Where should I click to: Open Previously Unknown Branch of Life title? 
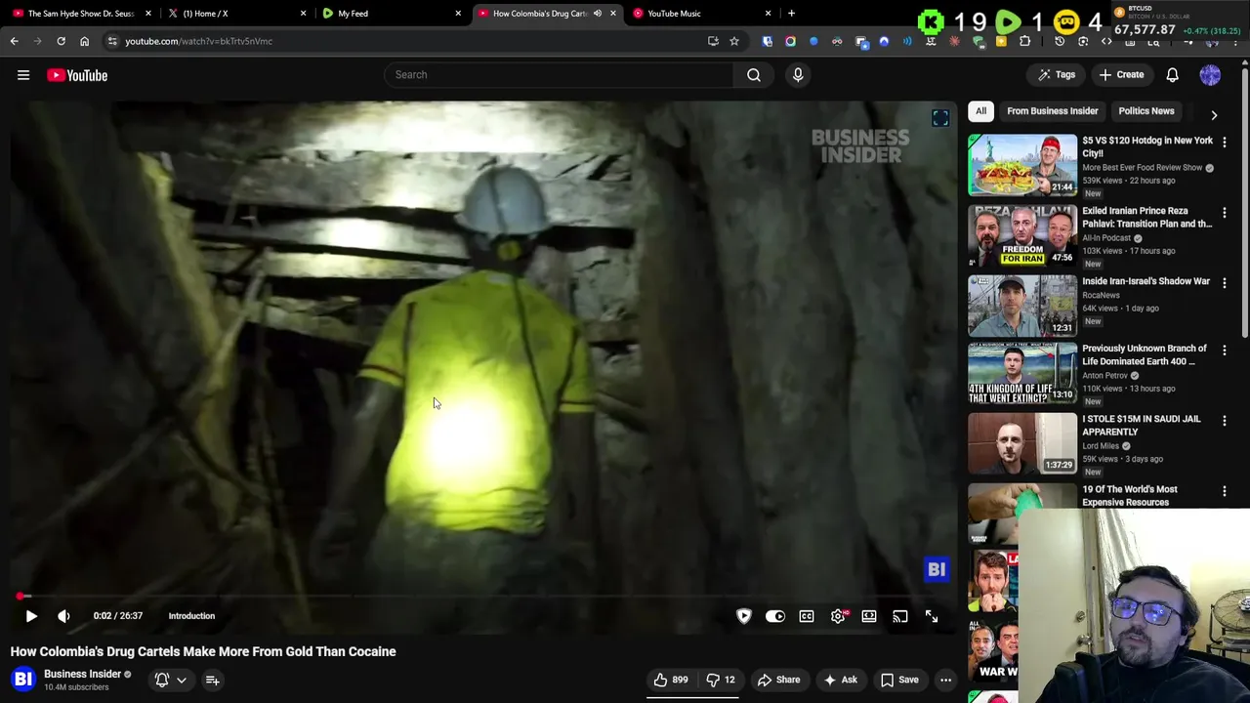coord(1145,354)
